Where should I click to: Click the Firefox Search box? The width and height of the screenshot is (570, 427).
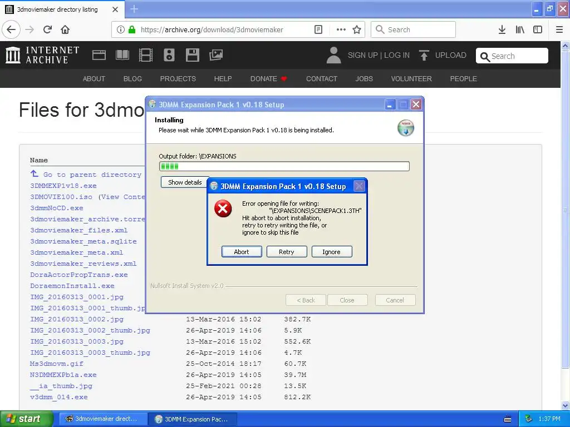414,29
